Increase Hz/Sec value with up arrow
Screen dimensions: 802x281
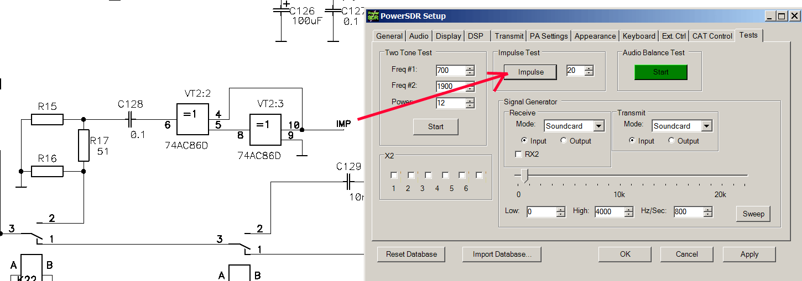click(708, 209)
